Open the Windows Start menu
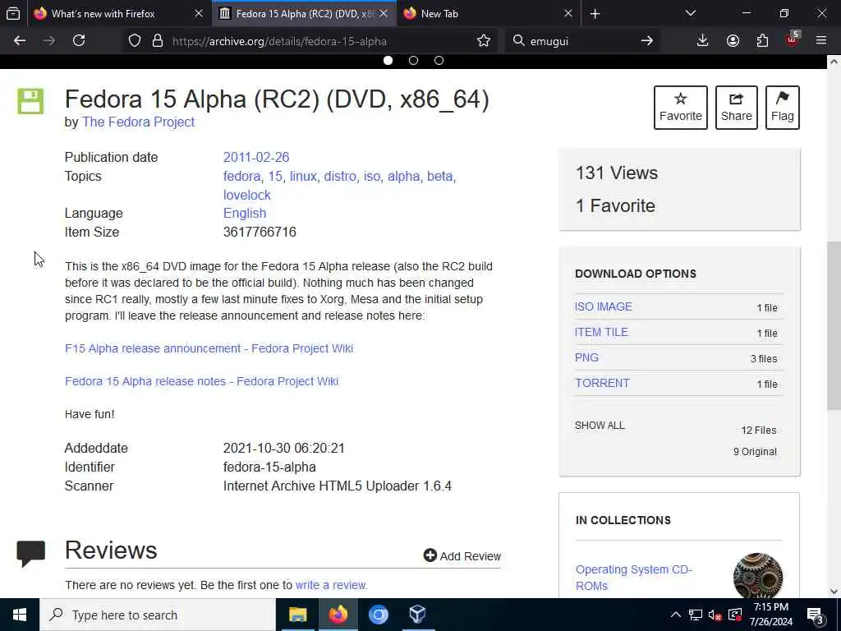This screenshot has height=631, width=841. (20, 615)
